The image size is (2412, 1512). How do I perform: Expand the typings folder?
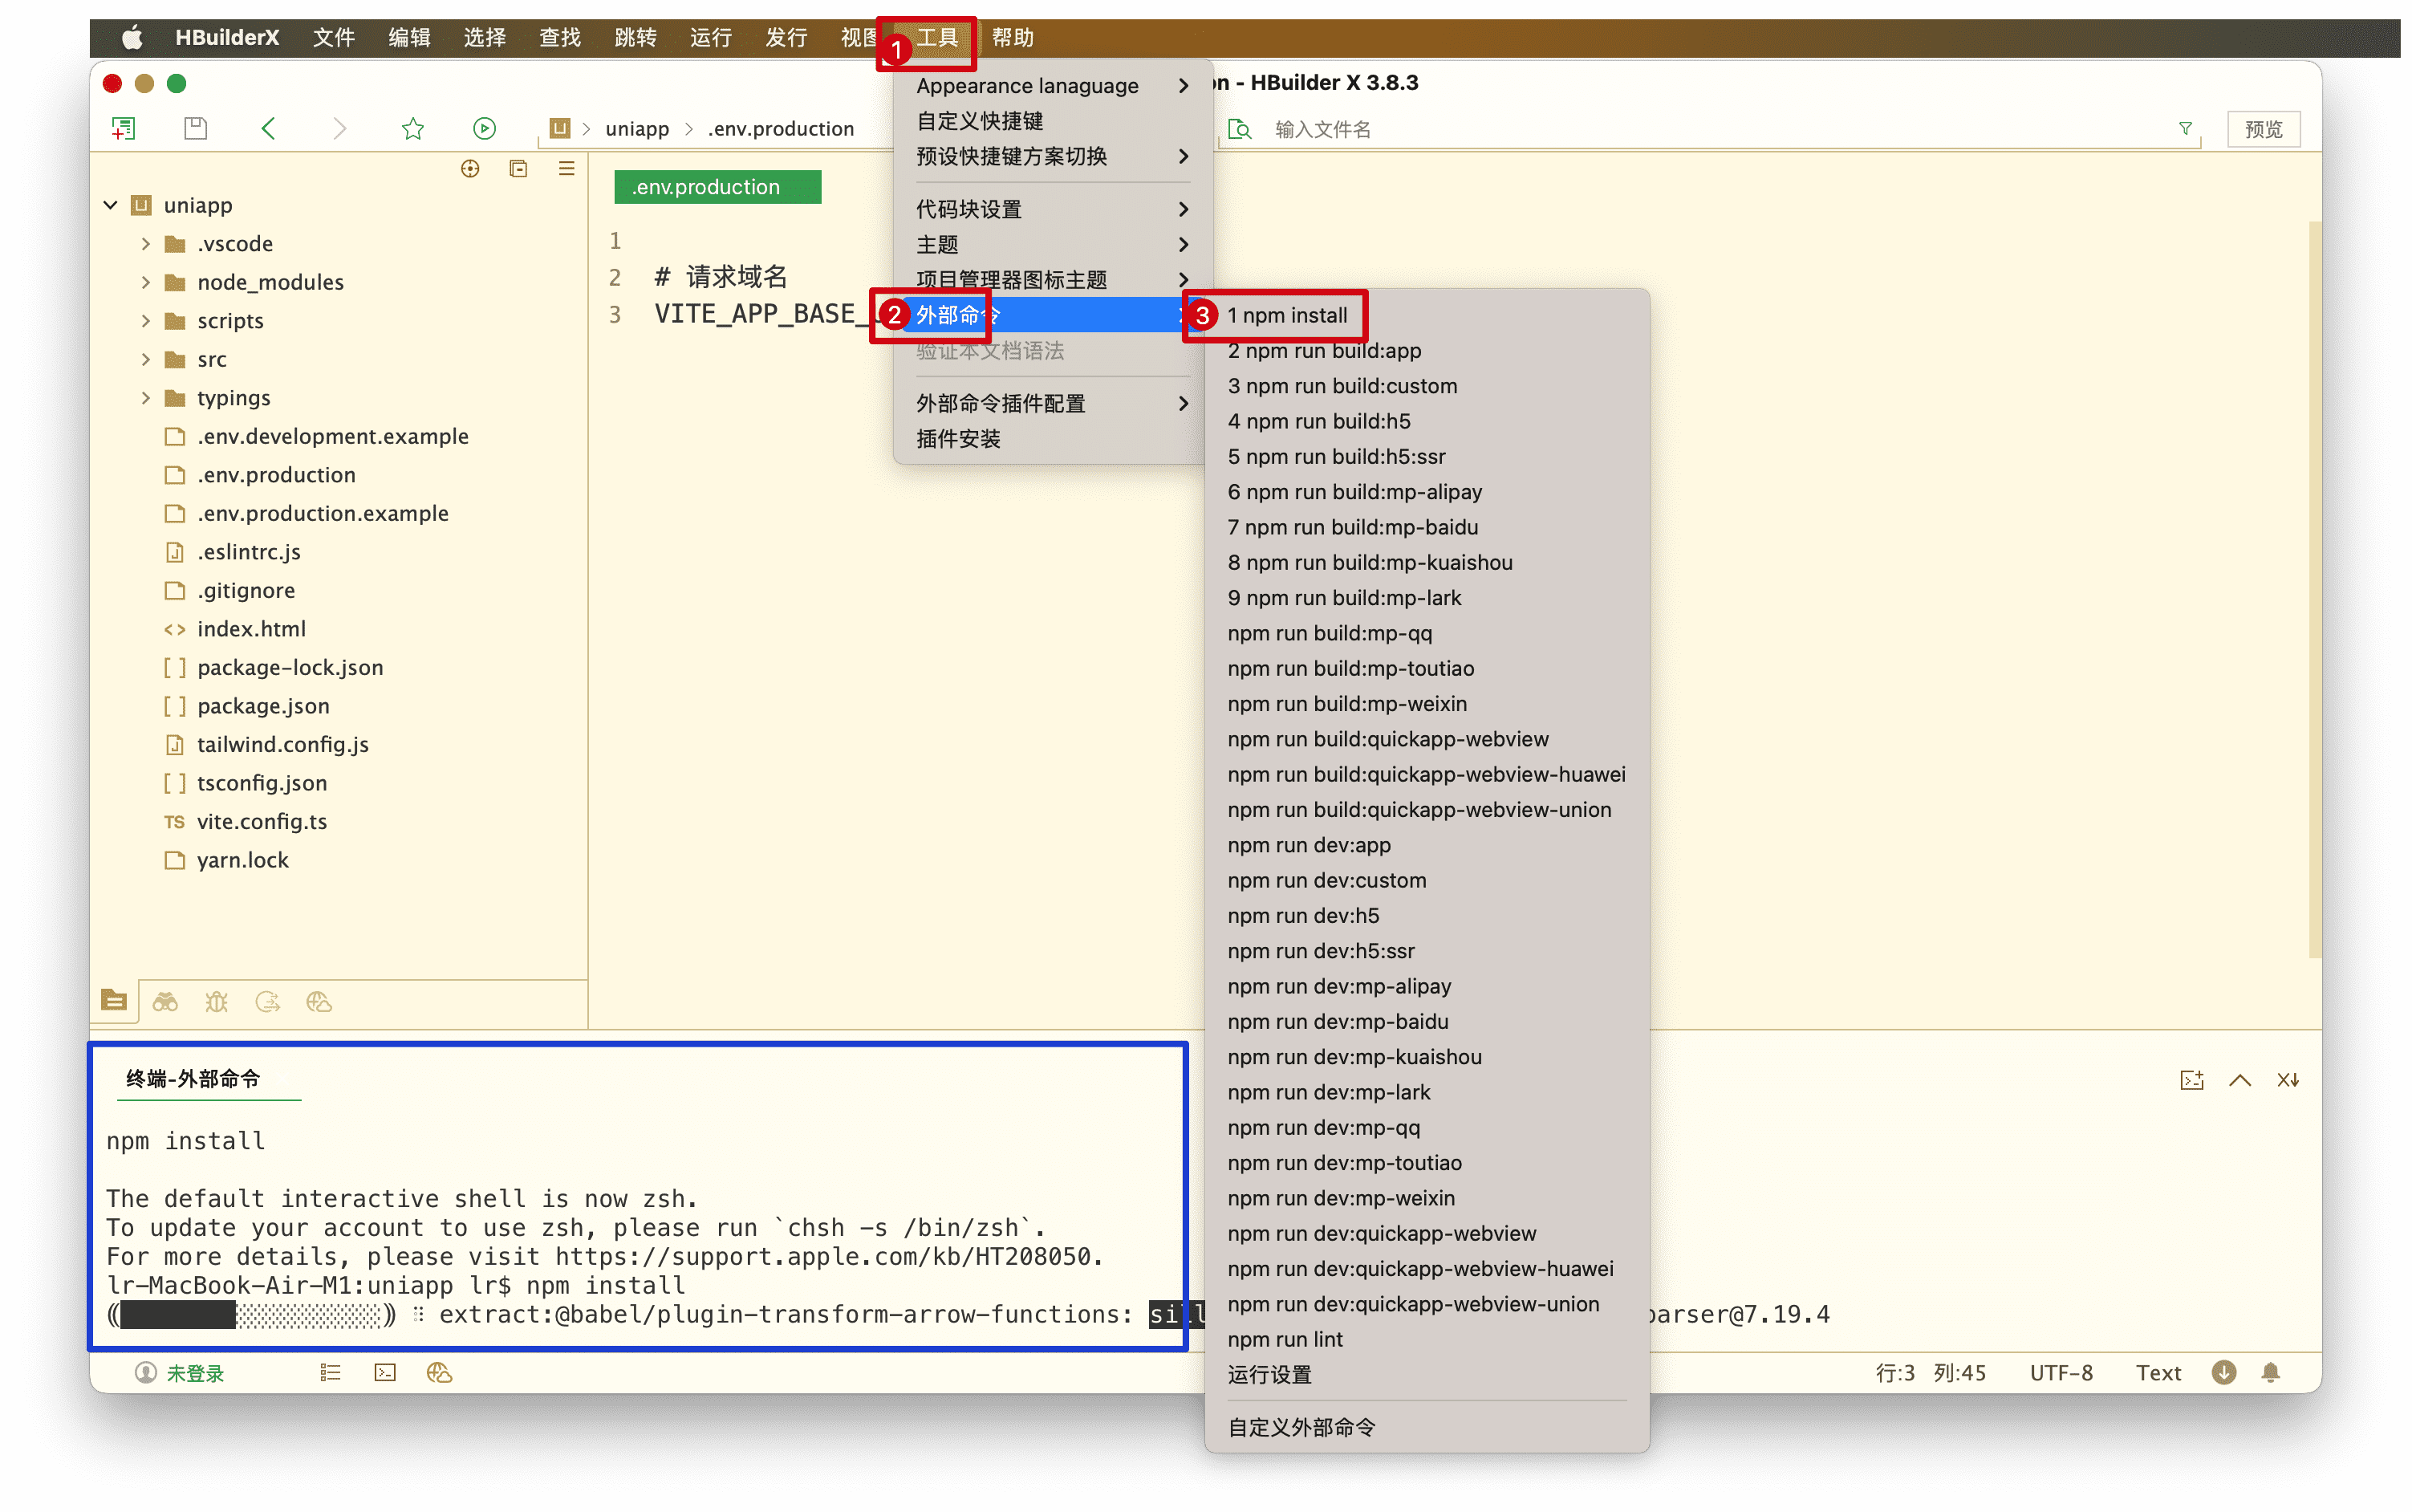[x=146, y=398]
